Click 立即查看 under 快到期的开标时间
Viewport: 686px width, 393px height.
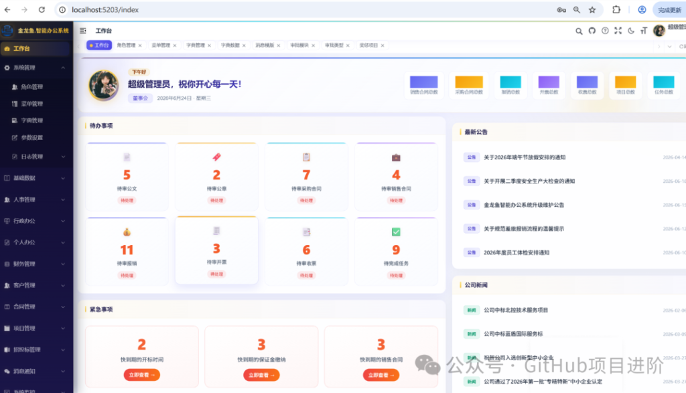pyautogui.click(x=142, y=375)
